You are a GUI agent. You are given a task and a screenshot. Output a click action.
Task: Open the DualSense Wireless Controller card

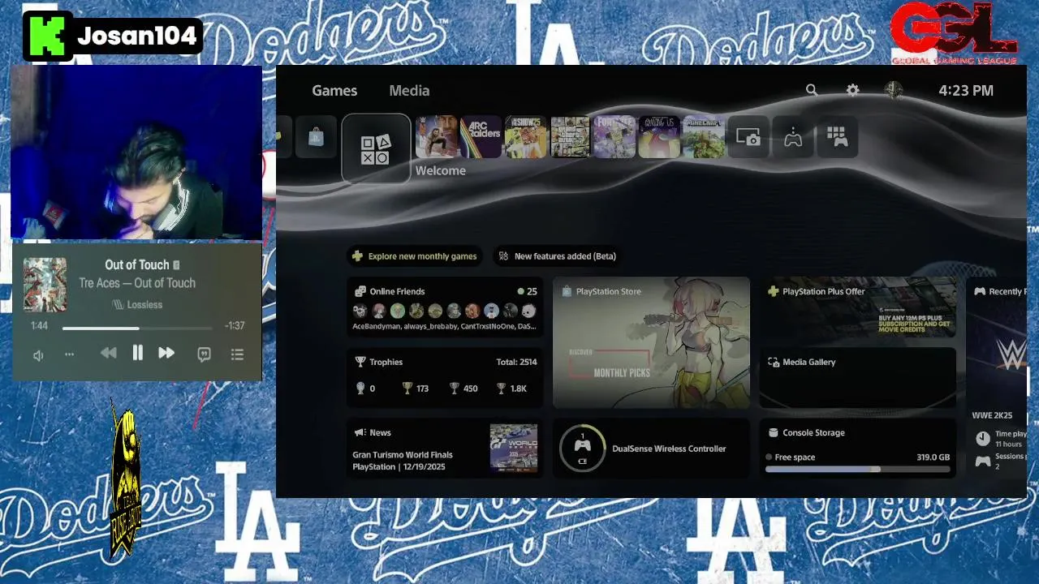[x=651, y=448]
